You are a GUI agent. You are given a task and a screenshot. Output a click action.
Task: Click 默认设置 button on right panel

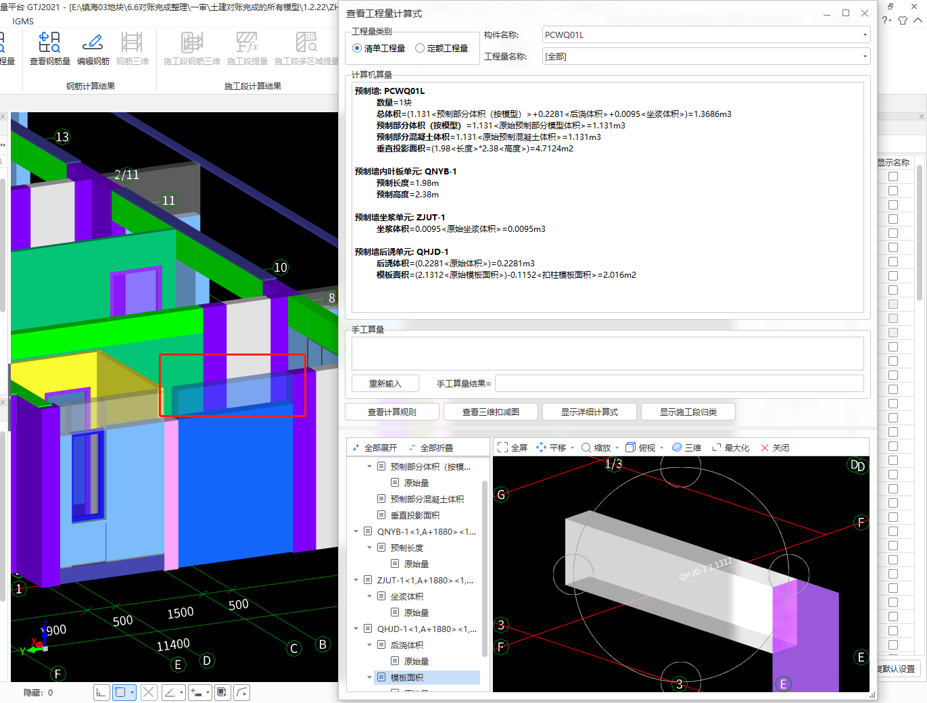pyautogui.click(x=897, y=669)
